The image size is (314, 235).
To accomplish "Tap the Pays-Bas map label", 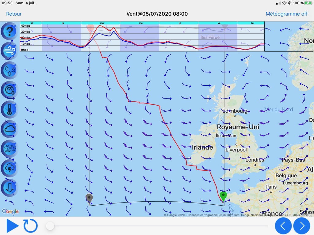I will click(293, 160).
